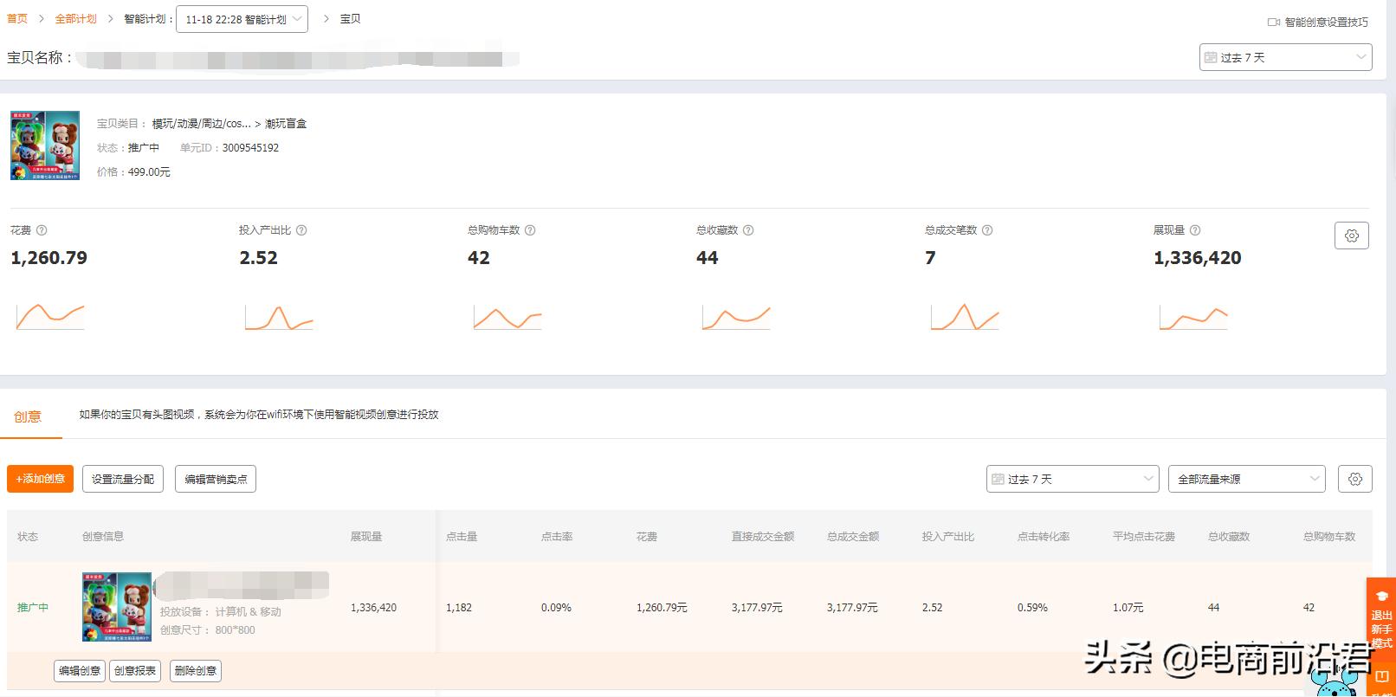Click the 总收藏数 trend sparkline
1396x697 pixels.
(736, 316)
